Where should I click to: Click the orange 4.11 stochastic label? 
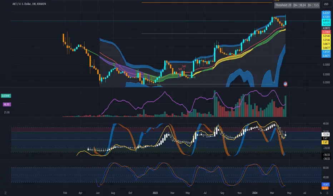325,188
